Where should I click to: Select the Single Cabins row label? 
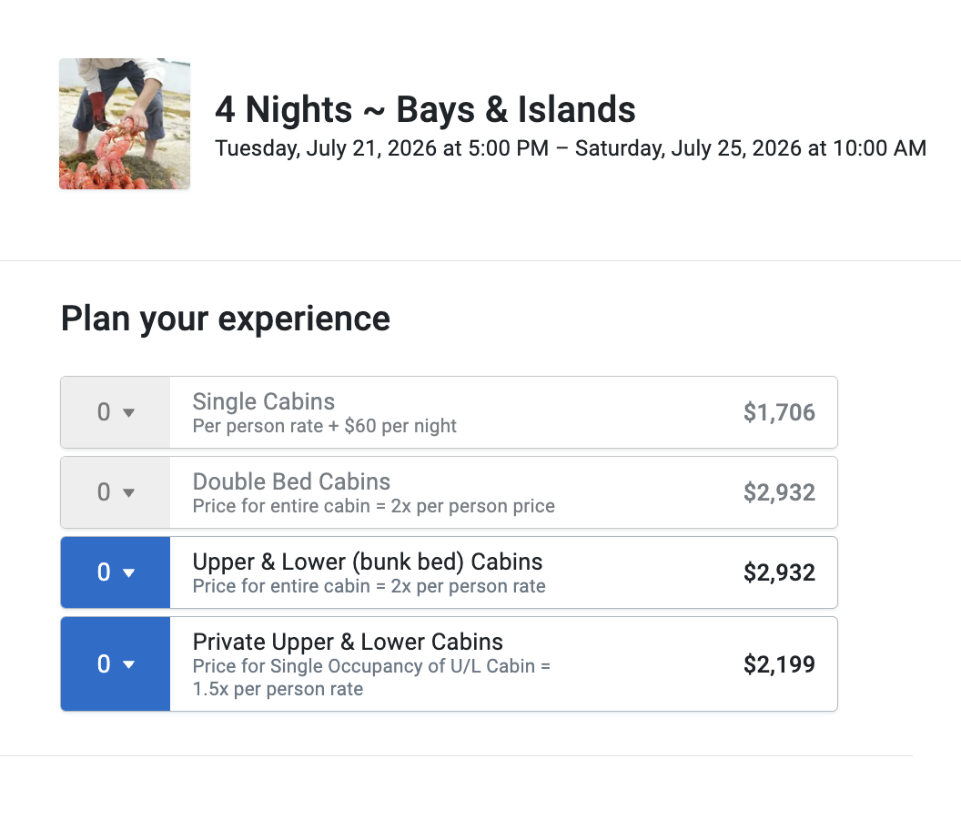coord(264,401)
